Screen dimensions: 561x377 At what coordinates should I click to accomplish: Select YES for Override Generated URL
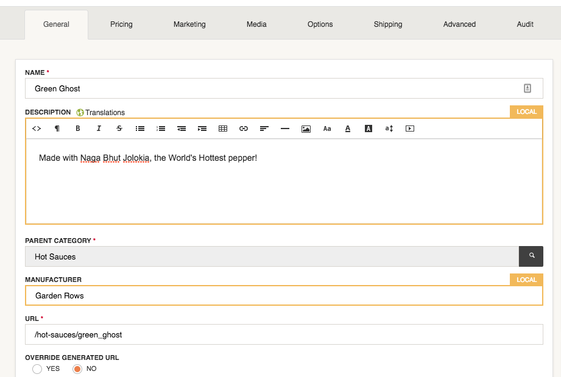(37, 369)
